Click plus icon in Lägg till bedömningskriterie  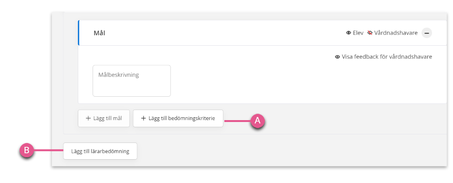point(143,118)
